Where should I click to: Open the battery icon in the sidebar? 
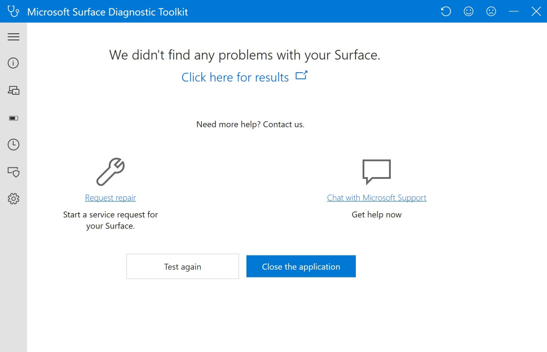point(14,118)
